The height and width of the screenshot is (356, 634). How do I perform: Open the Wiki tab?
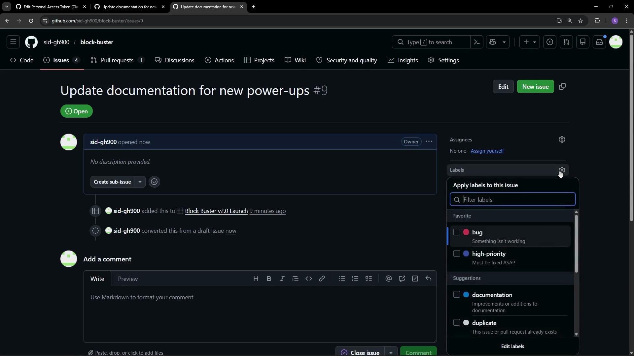tap(295, 60)
